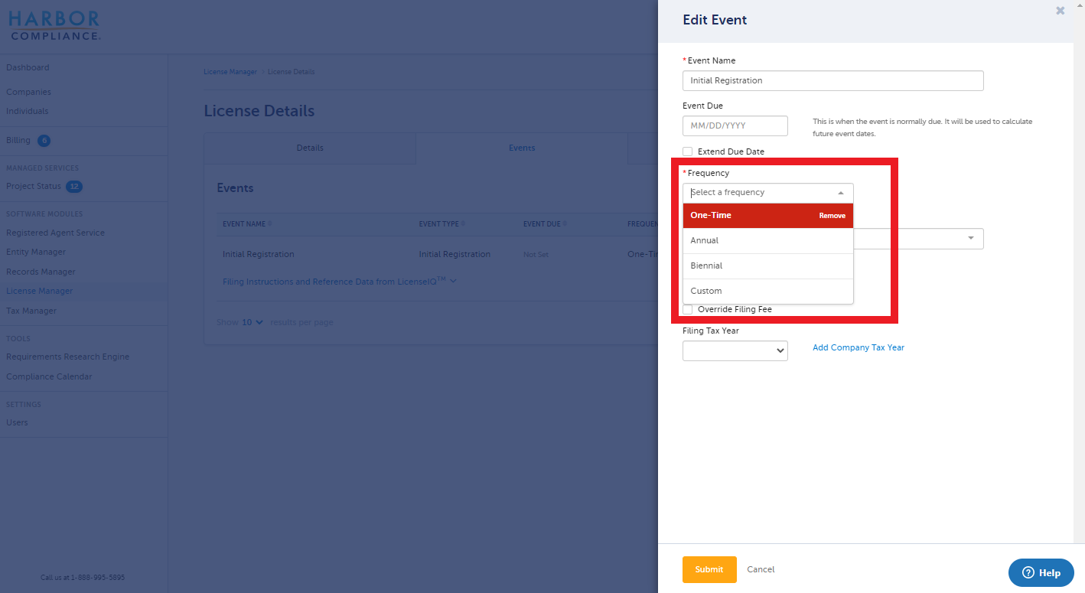Open Project Status in the sidebar
This screenshot has height=593, width=1085.
click(34, 187)
